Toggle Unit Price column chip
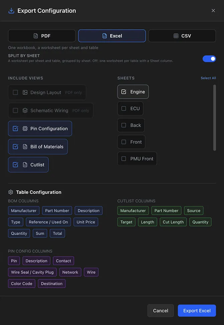The height and width of the screenshot is (325, 224). [86, 222]
